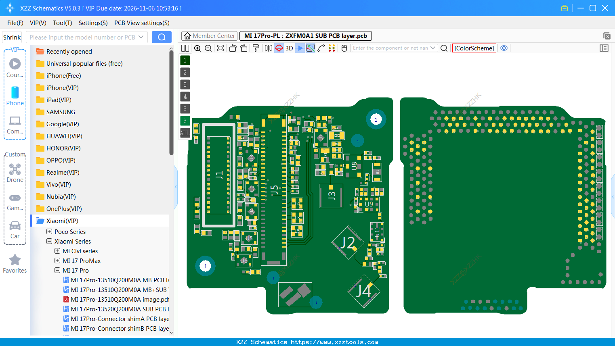Open the model number dropdown arrow

pos(141,37)
